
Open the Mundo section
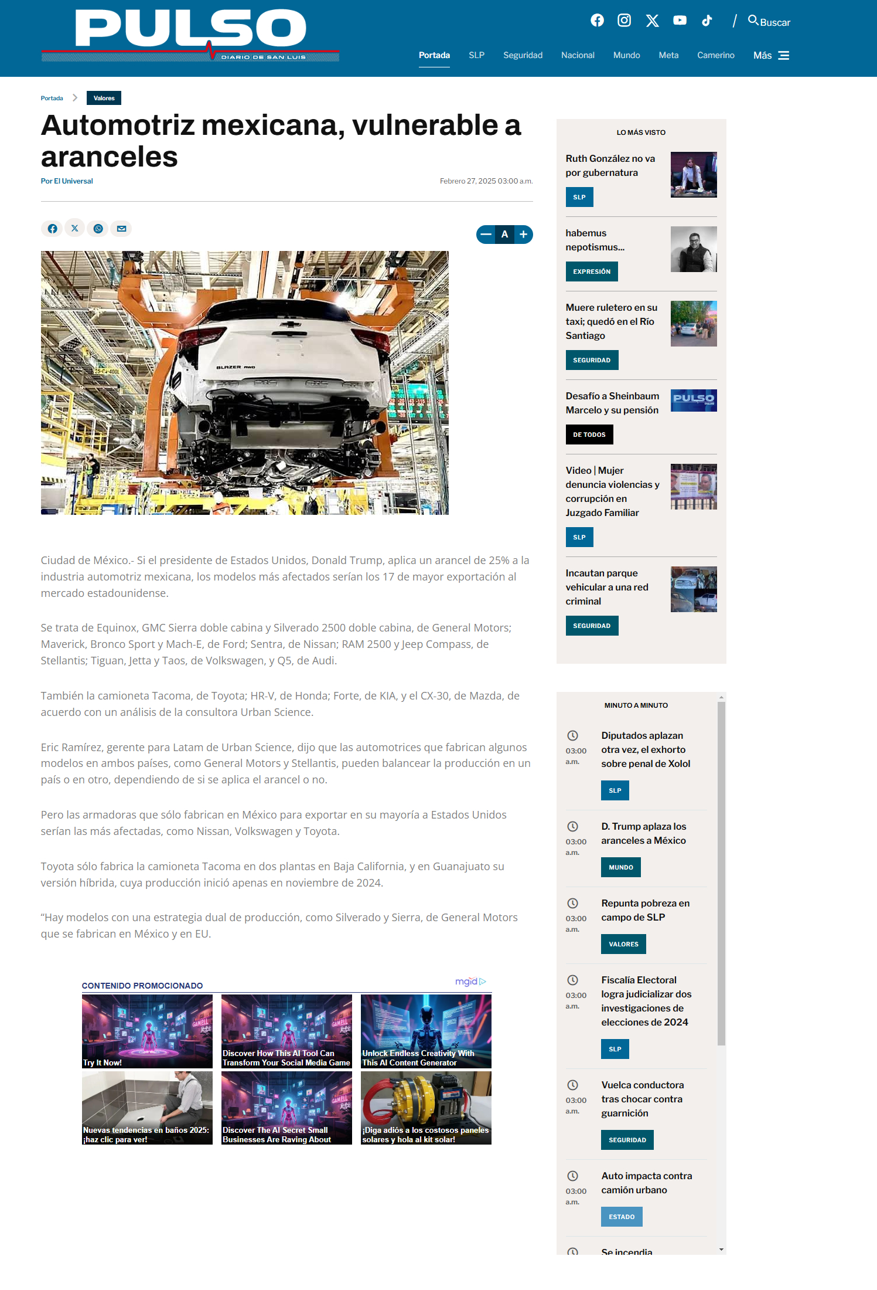coord(626,55)
